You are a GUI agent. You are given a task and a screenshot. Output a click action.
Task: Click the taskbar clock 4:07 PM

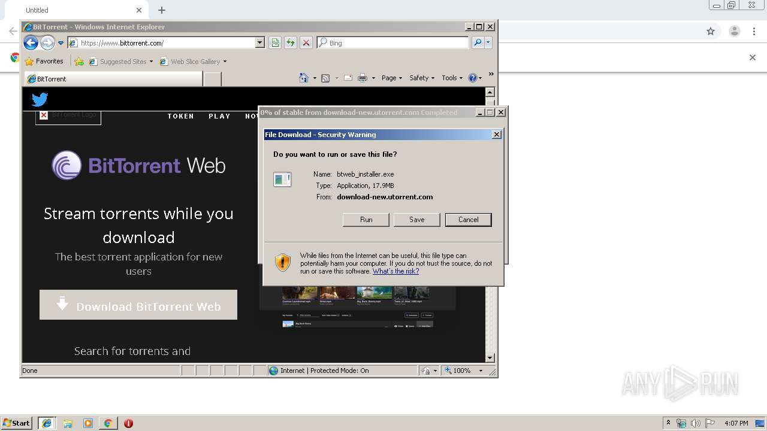(x=736, y=423)
